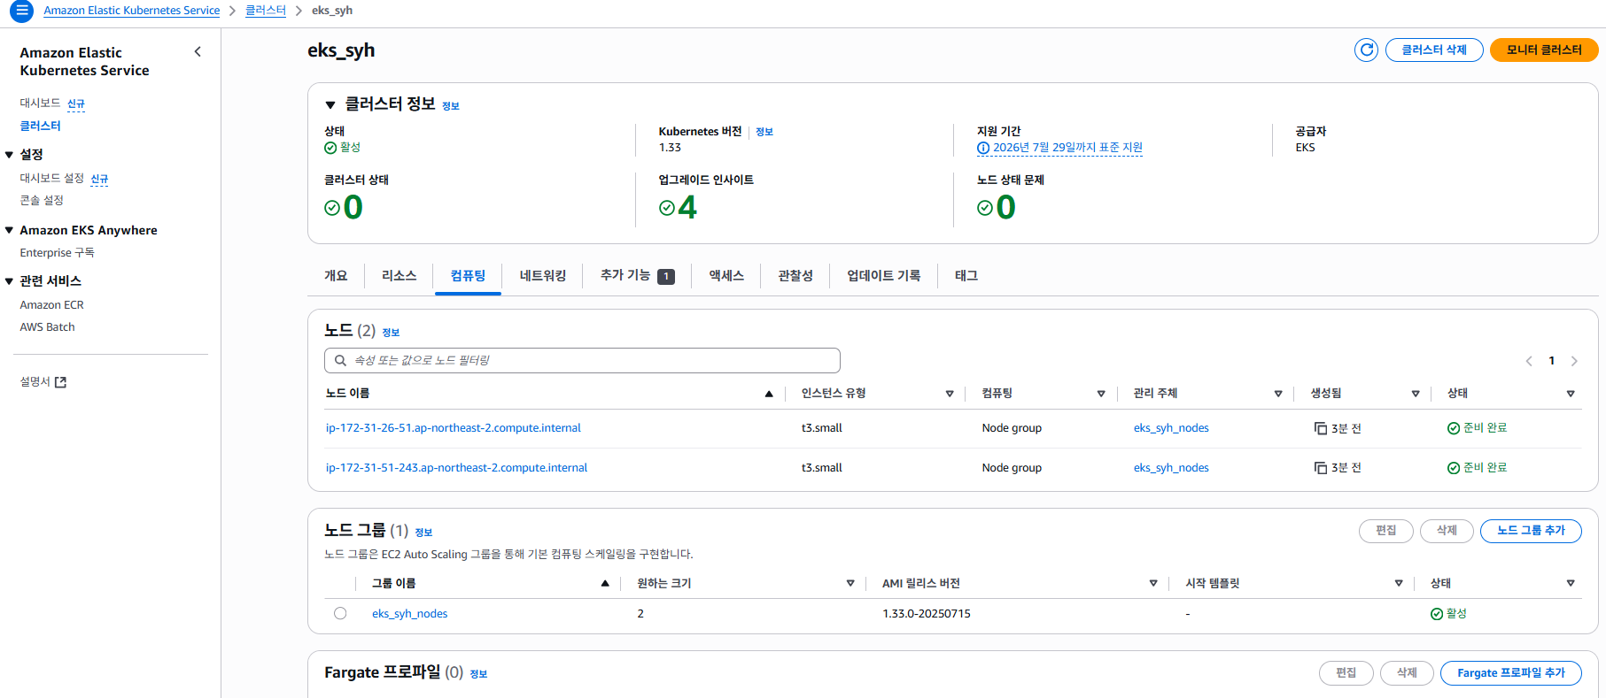Collapse the side navigation panel
The height and width of the screenshot is (698, 1606).
point(198,52)
